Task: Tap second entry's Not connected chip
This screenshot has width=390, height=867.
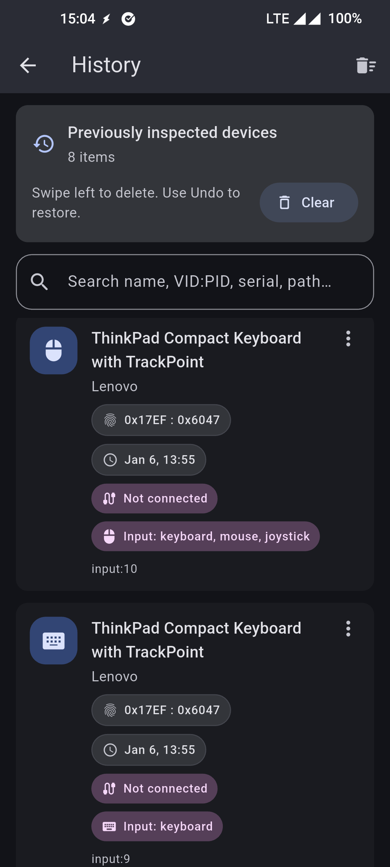Action: pos(155,789)
